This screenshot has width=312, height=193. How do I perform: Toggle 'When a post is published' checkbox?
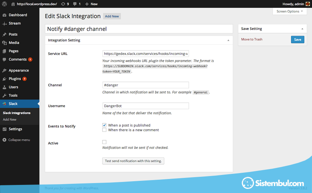104,125
